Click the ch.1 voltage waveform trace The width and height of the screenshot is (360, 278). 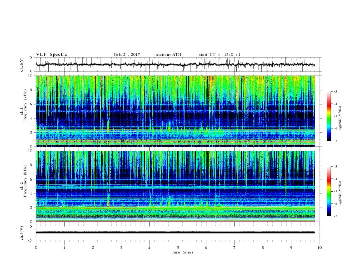[x=175, y=65]
